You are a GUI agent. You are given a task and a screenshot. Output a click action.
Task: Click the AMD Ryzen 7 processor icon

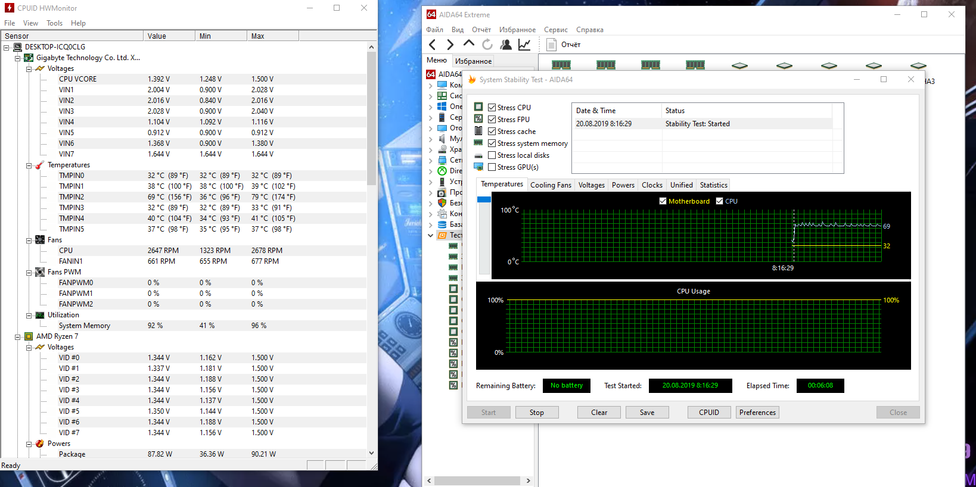click(29, 336)
